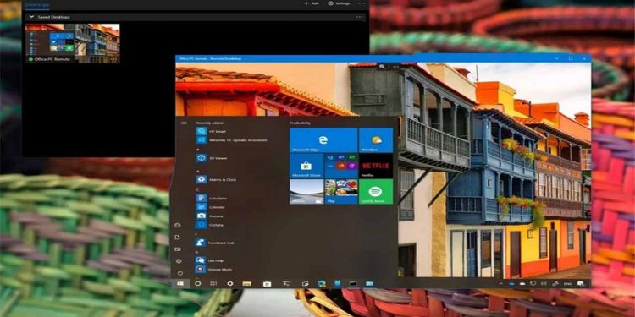
Task: Click the 'Productivity' tile group header
Action: pos(300,123)
